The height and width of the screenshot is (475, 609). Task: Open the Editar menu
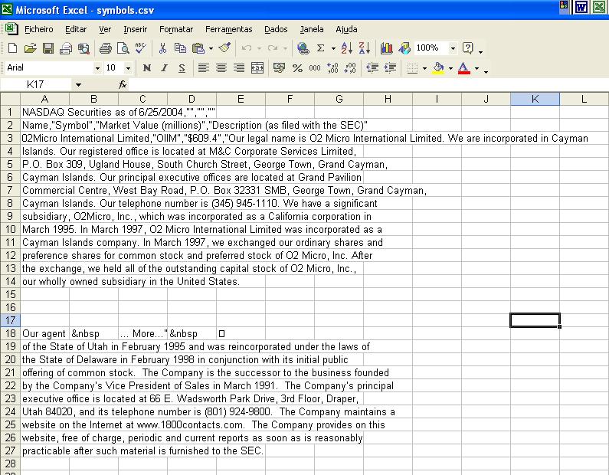coord(76,29)
